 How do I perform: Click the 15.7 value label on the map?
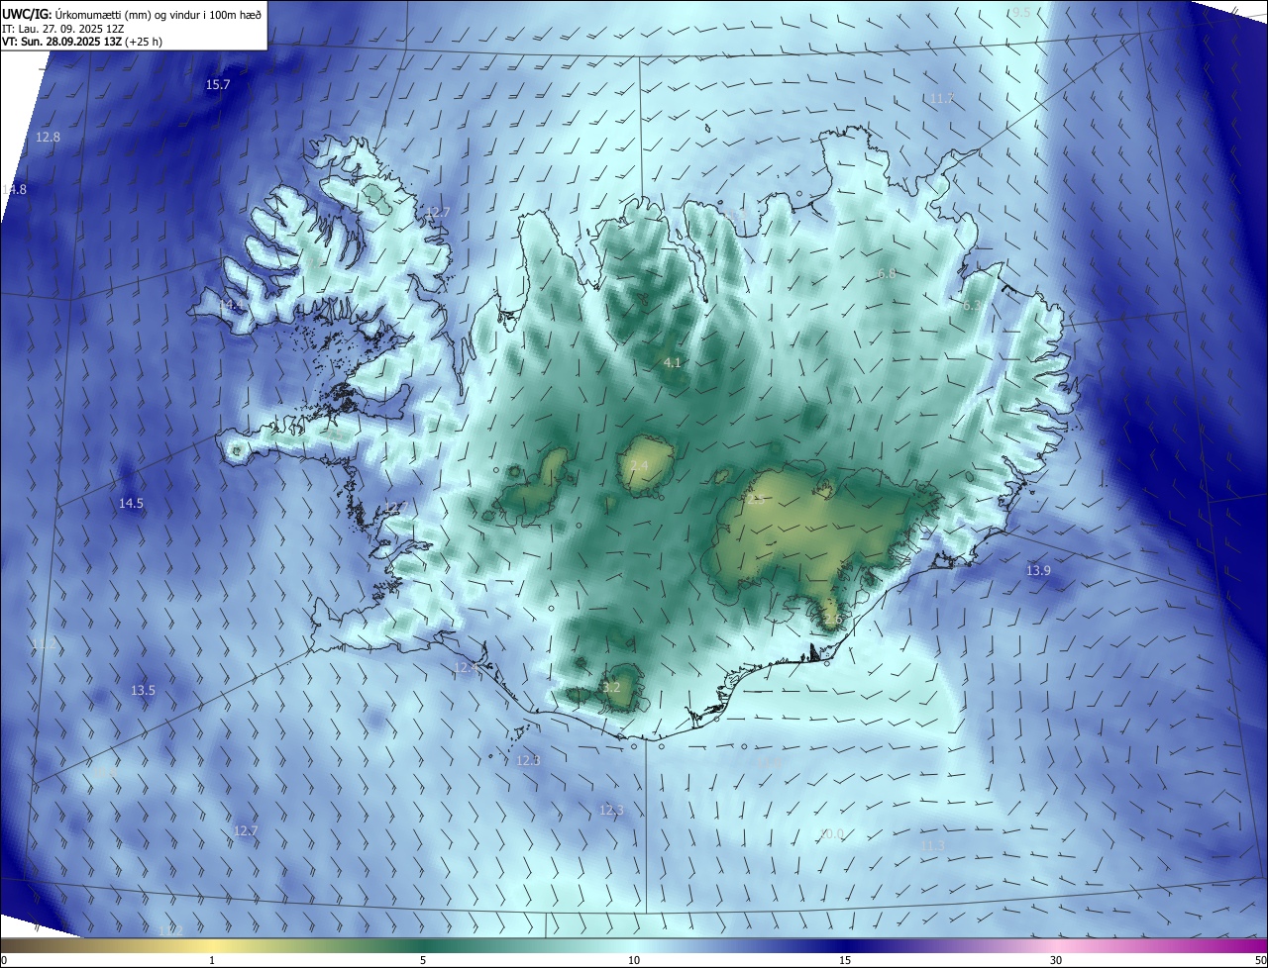(218, 85)
